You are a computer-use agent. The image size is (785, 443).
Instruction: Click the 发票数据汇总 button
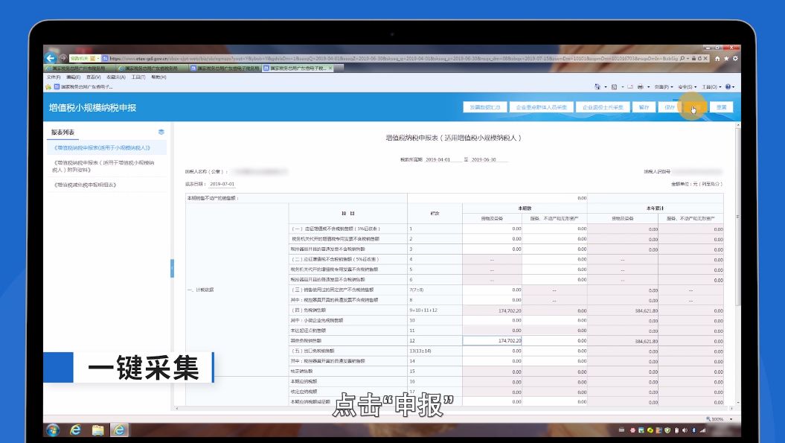[484, 107]
